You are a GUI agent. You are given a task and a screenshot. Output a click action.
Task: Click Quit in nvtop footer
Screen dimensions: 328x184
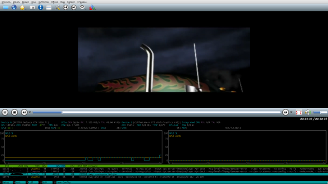pyautogui.click(x=45, y=182)
